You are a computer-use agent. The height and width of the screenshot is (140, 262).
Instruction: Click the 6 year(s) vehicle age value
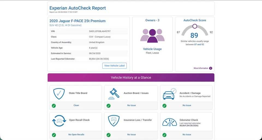point(93,48)
